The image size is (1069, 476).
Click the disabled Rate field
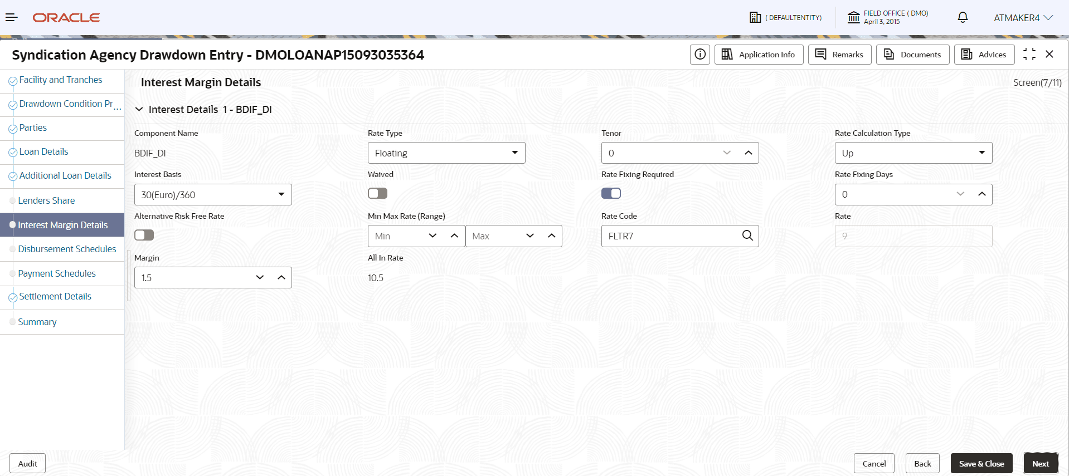coord(913,236)
